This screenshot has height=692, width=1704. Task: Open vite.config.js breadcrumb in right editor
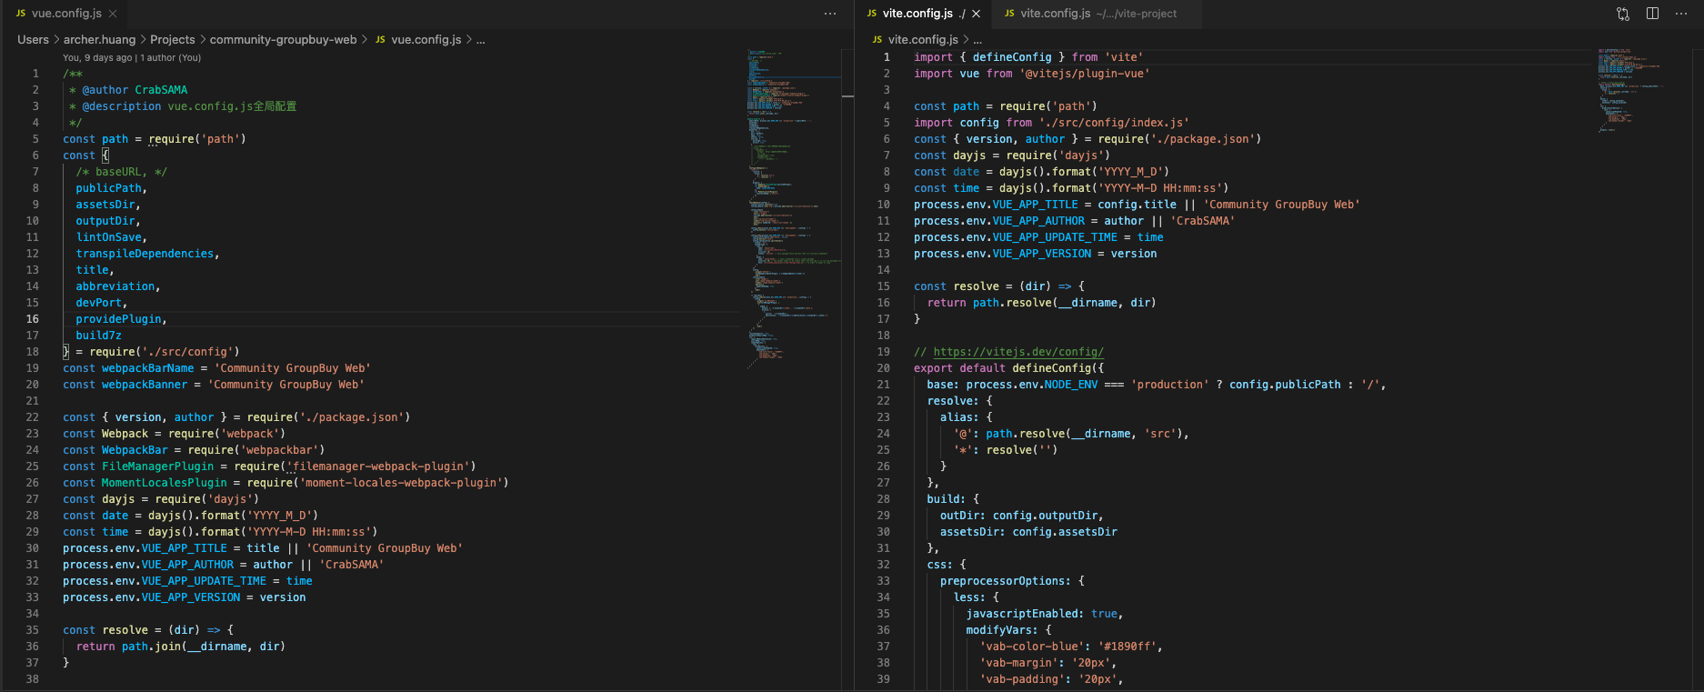[923, 40]
